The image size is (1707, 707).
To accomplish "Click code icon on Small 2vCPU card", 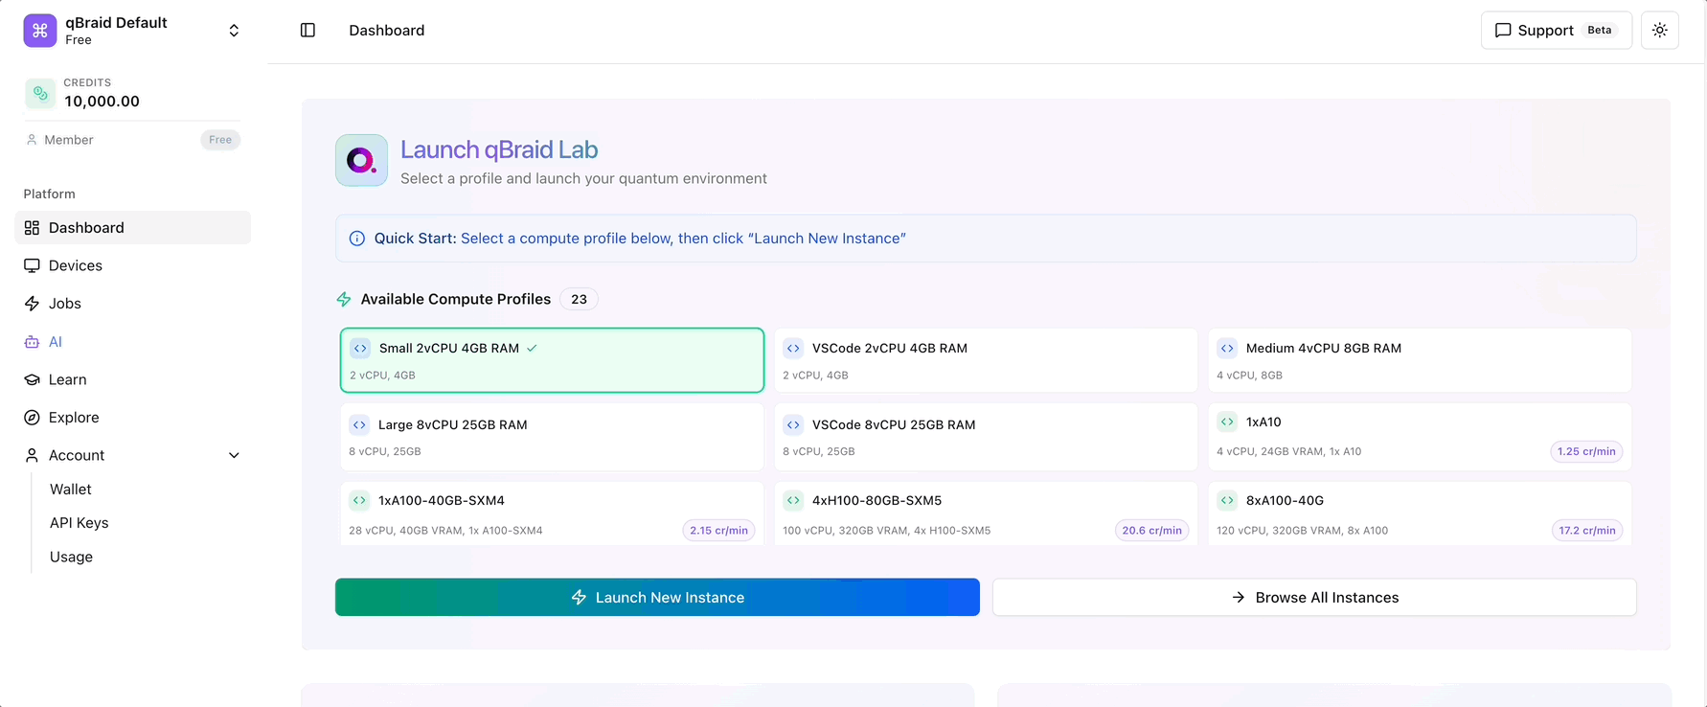I will 360,349.
